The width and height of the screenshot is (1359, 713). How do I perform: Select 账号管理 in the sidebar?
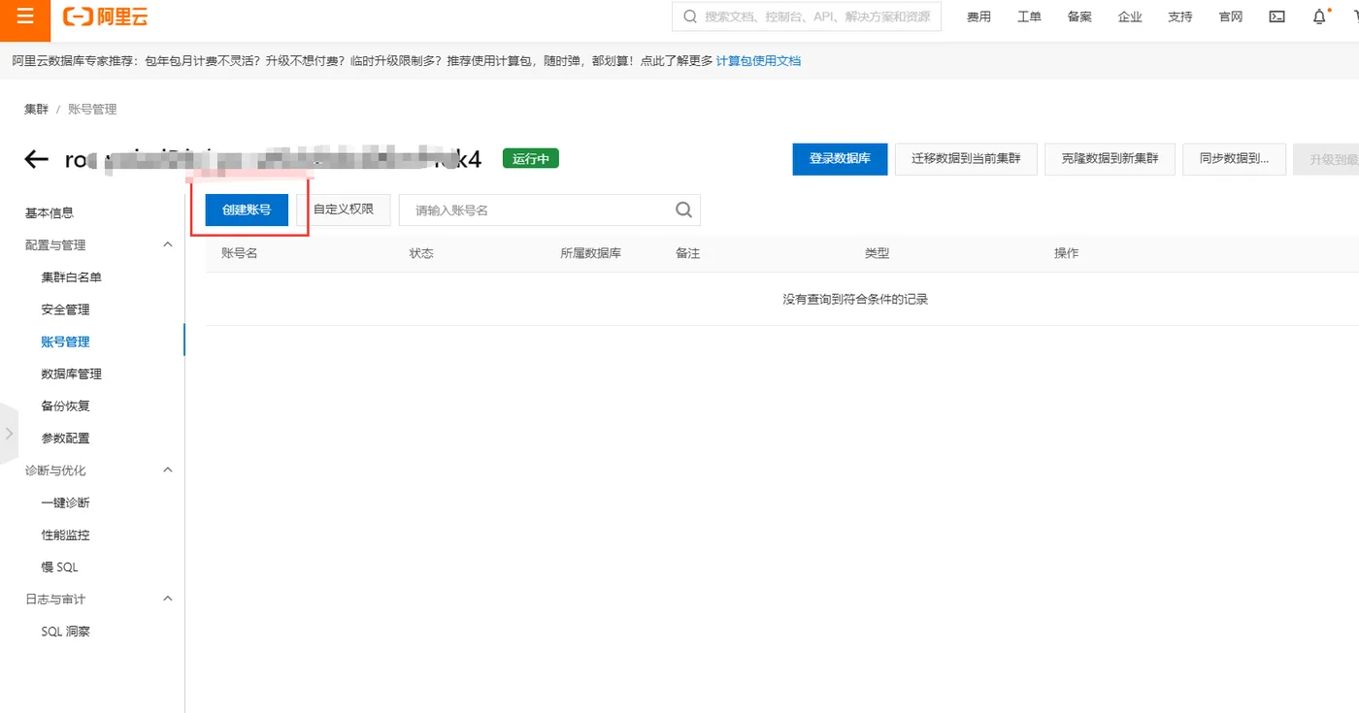coord(65,341)
